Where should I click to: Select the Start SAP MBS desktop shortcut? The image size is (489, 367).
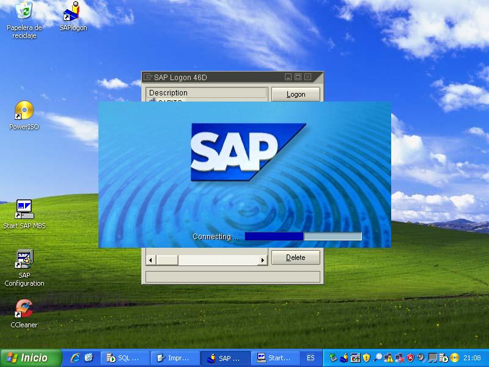24,215
